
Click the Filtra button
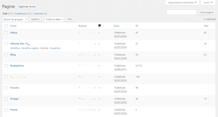pos(70,19)
